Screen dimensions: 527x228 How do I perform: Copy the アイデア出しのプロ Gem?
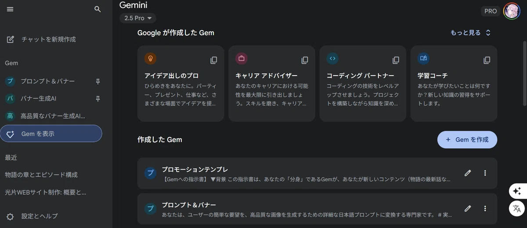[x=213, y=60]
